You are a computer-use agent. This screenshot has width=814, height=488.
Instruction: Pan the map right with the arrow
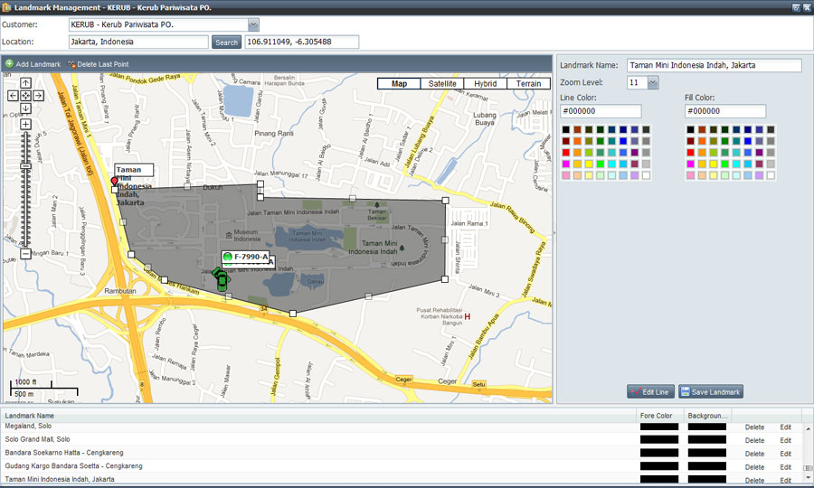pos(39,96)
